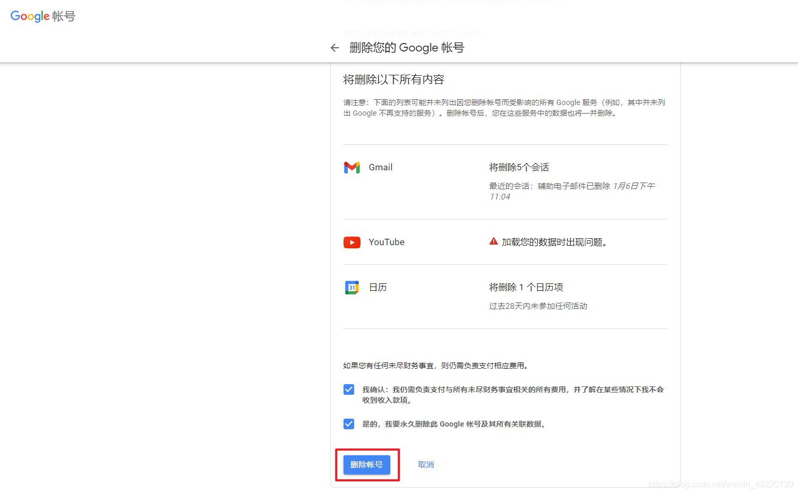Click the text 过去28天内未参加任何活动
Image resolution: width=798 pixels, height=494 pixels.
click(x=538, y=306)
